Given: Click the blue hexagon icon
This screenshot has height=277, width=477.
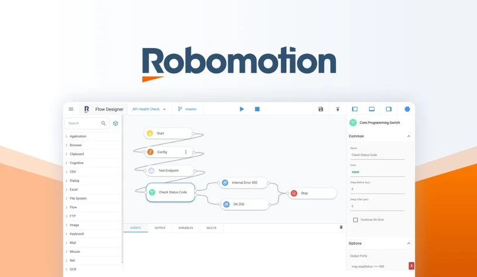Looking at the screenshot, I should coord(407,109).
